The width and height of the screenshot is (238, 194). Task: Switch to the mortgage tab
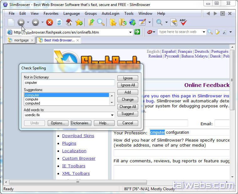pyautogui.click(x=21, y=40)
